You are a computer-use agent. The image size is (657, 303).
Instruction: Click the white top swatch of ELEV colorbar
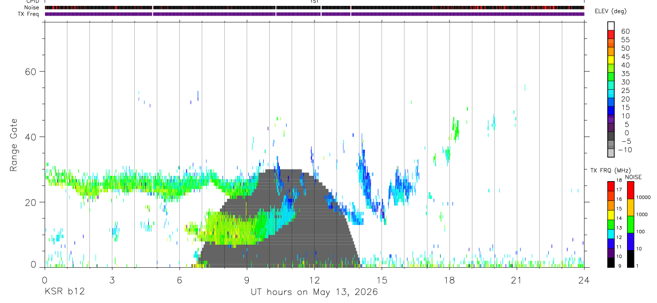611,26
